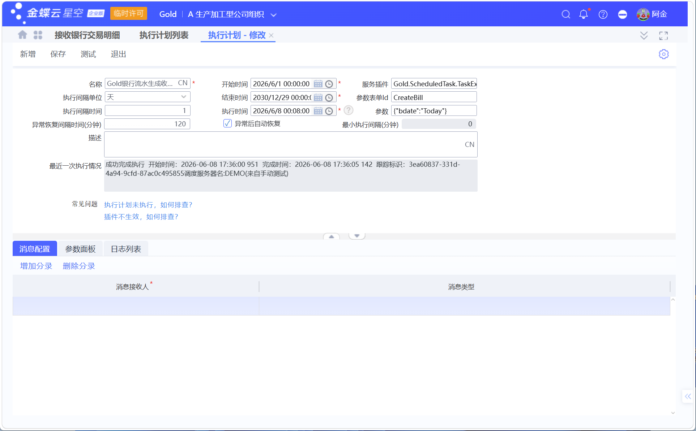
Task: Open link 执行计划未执行，如何排查?
Action: (148, 205)
